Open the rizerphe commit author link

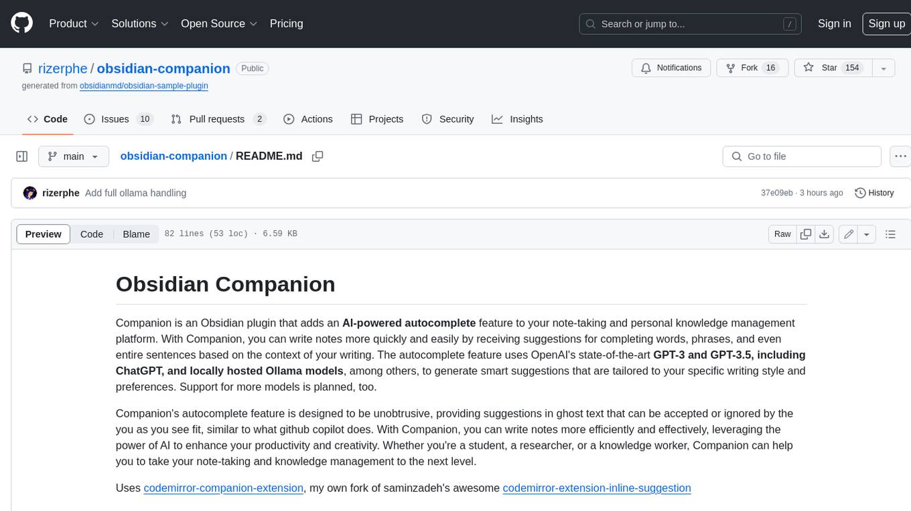(61, 193)
